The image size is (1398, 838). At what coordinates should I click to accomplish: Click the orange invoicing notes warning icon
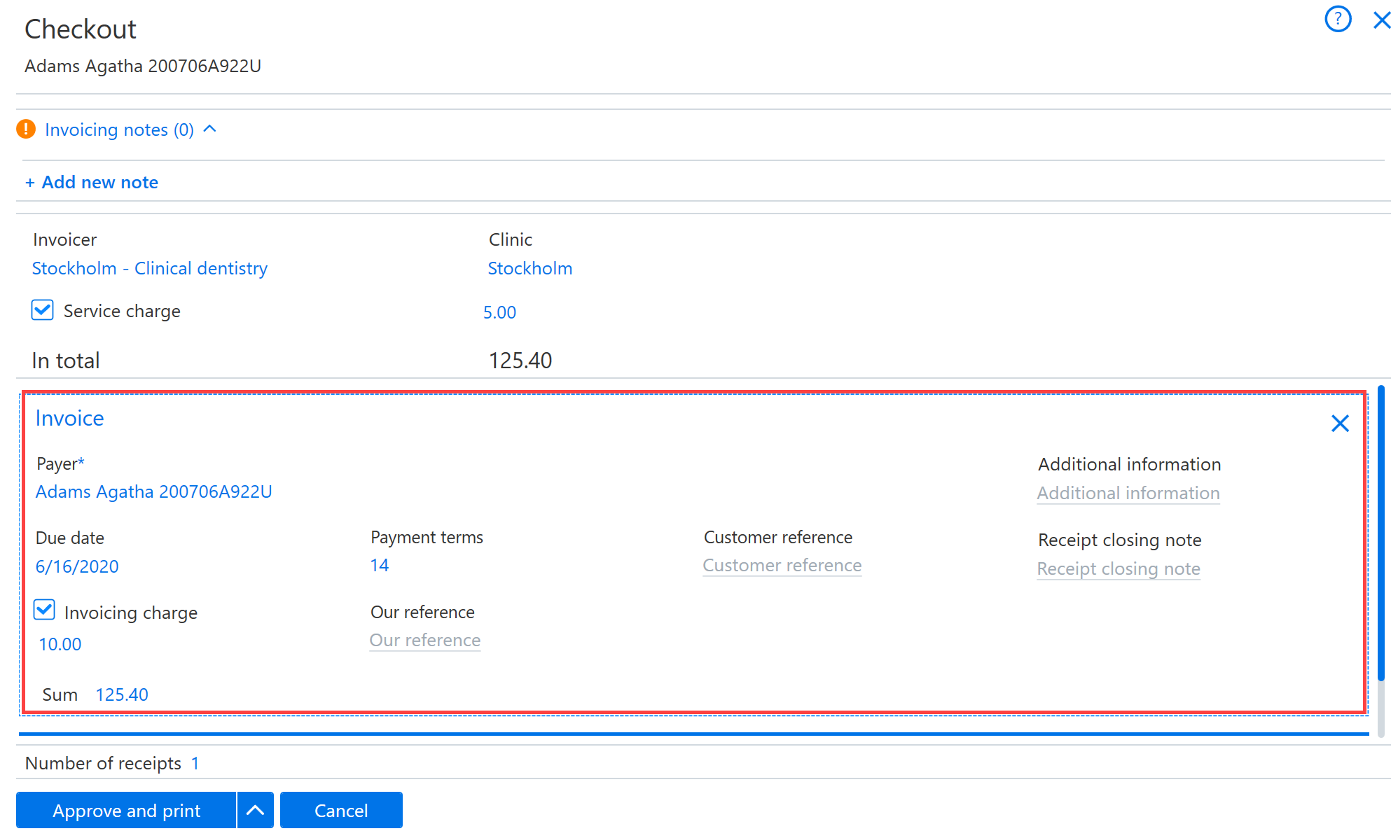click(26, 130)
